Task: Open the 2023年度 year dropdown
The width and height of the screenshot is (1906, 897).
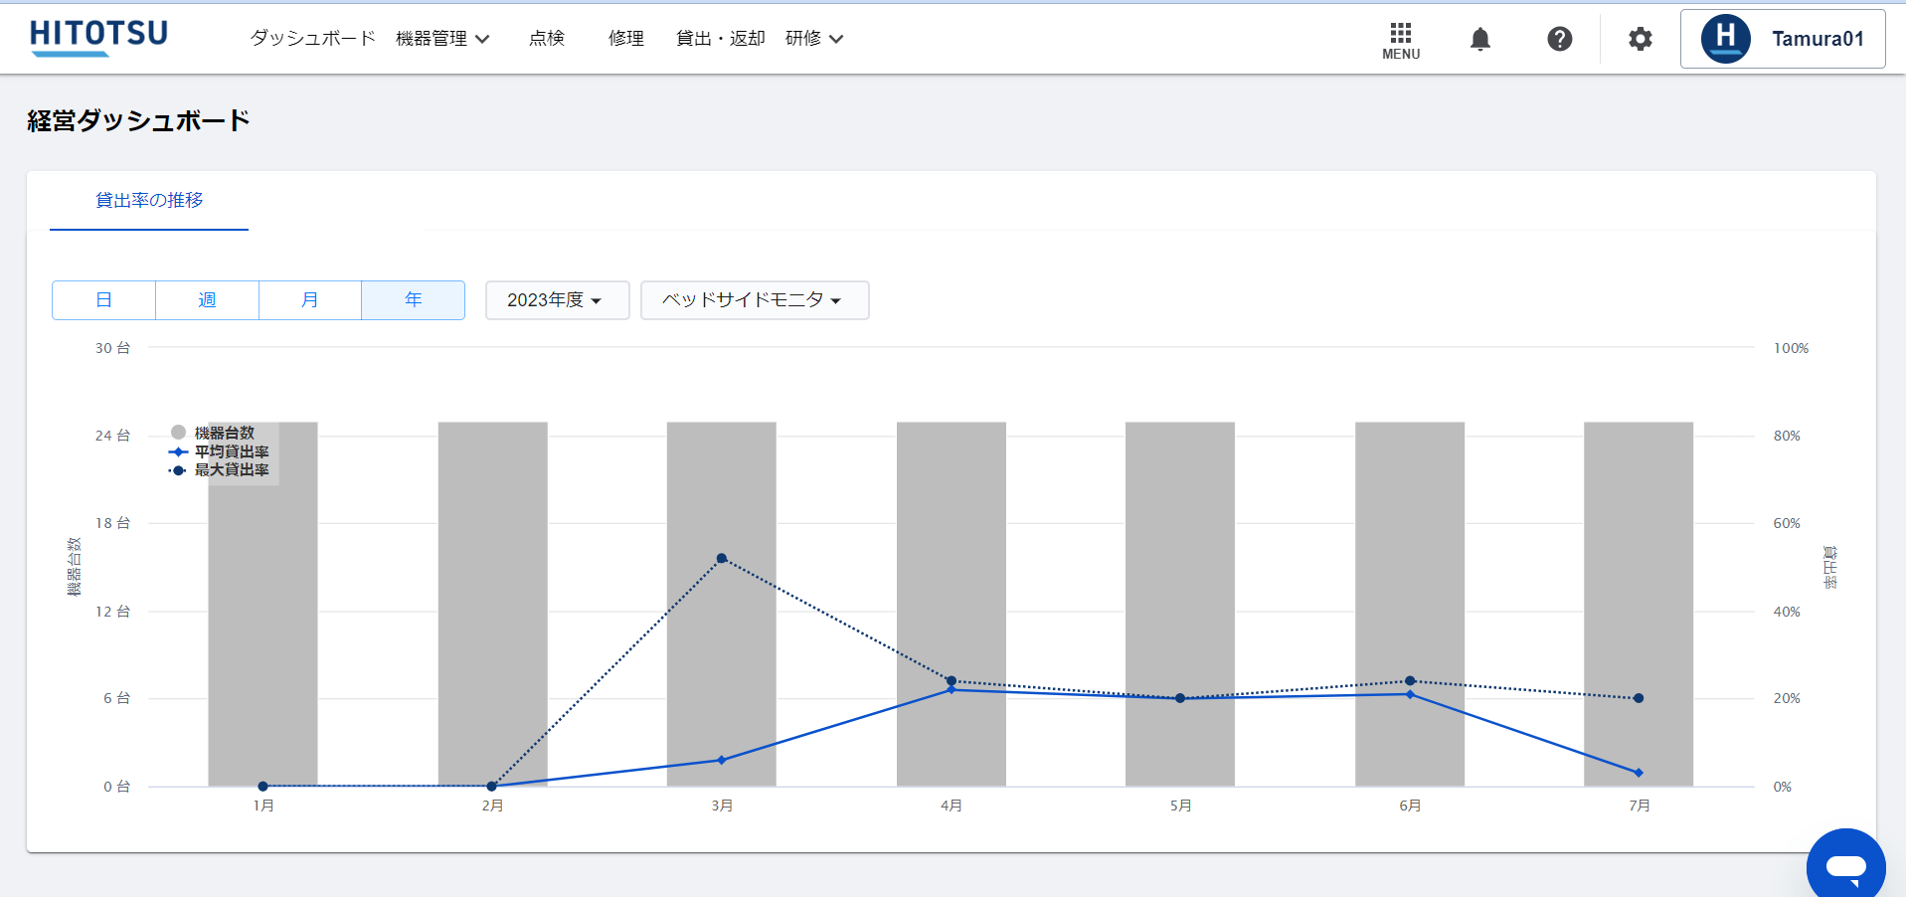Action: (557, 299)
